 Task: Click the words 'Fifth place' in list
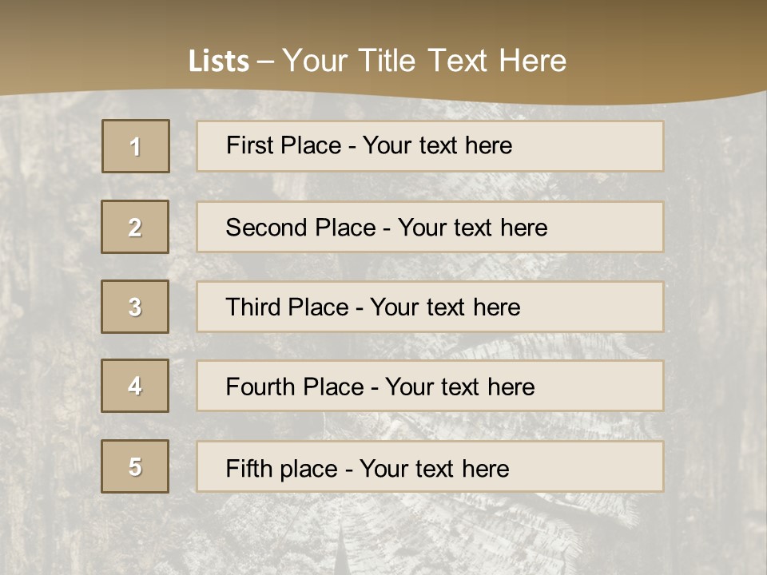(x=282, y=469)
